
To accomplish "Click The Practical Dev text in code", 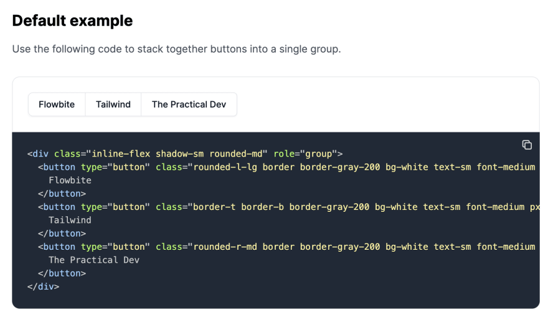I will click(x=94, y=260).
